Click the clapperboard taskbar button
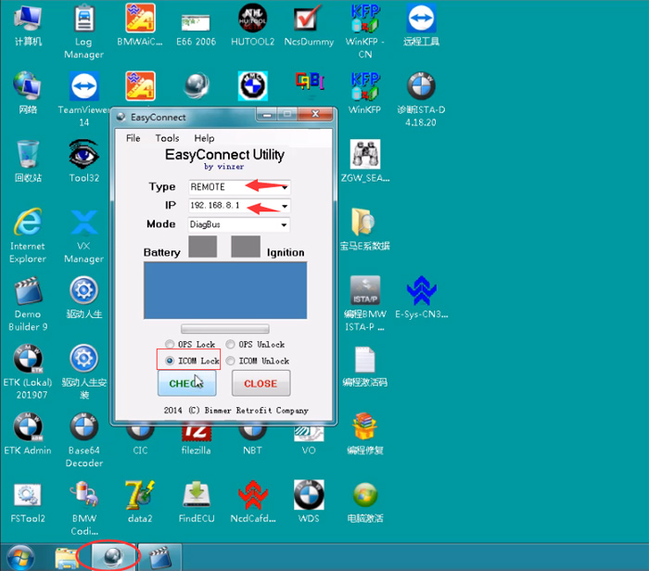The width and height of the screenshot is (649, 571). point(159,557)
